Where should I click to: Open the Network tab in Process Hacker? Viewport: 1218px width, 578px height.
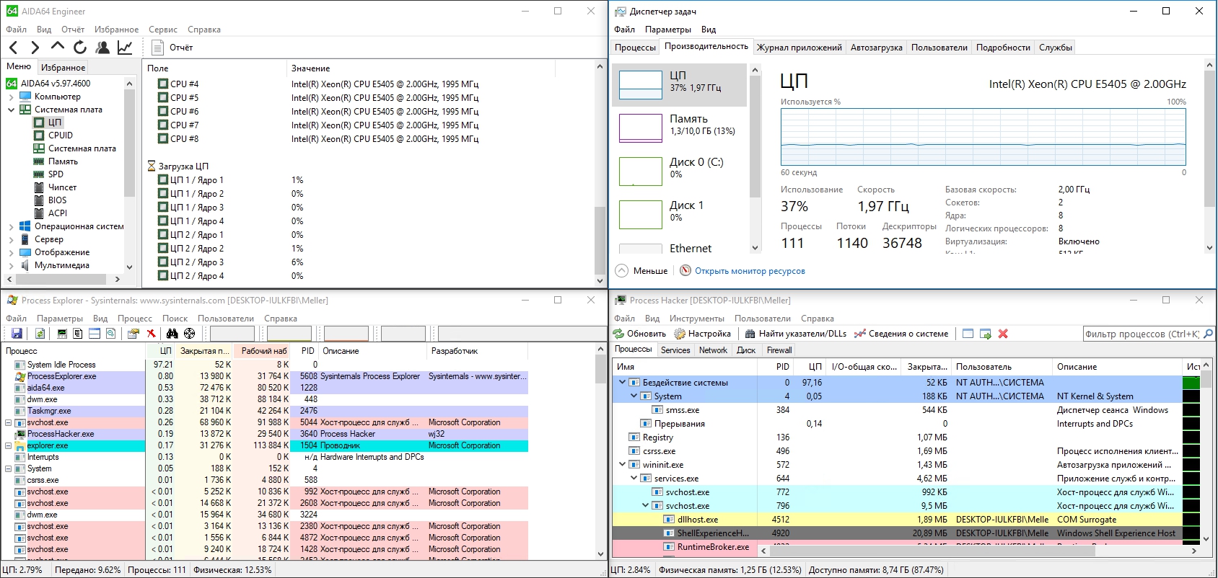tap(713, 350)
